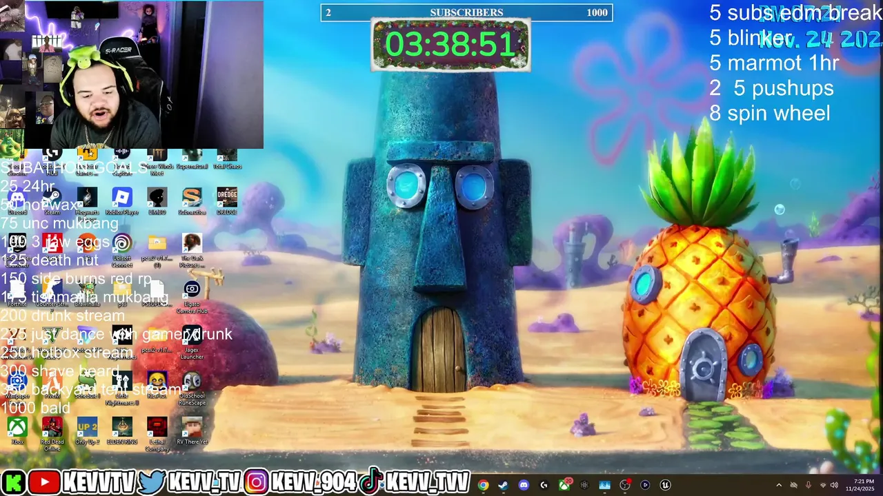The height and width of the screenshot is (496, 883).
Task: Launch Little Nightmares II desktop shortcut
Action: [122, 389]
